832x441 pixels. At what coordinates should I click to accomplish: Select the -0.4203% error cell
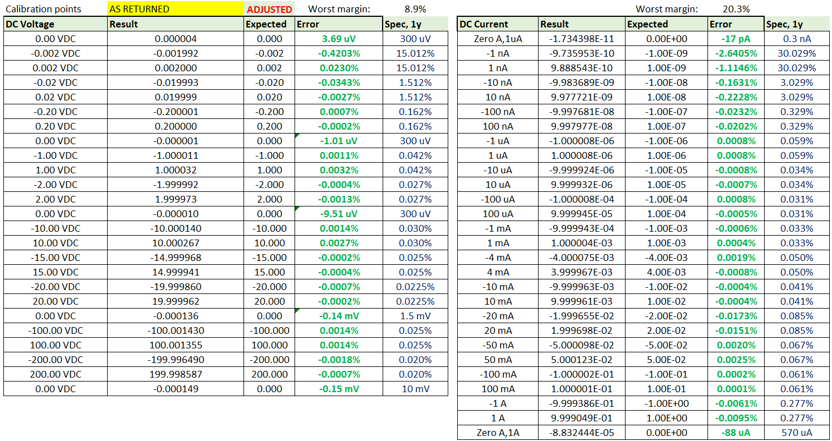click(339, 53)
